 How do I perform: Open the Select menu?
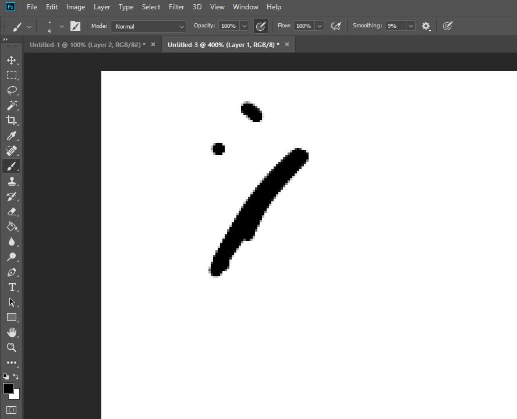click(151, 7)
